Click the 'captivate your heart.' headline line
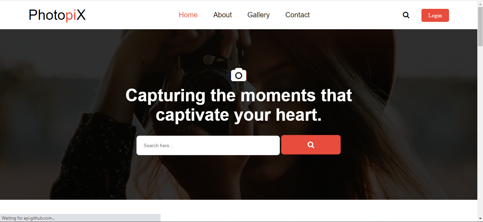 click(x=239, y=115)
